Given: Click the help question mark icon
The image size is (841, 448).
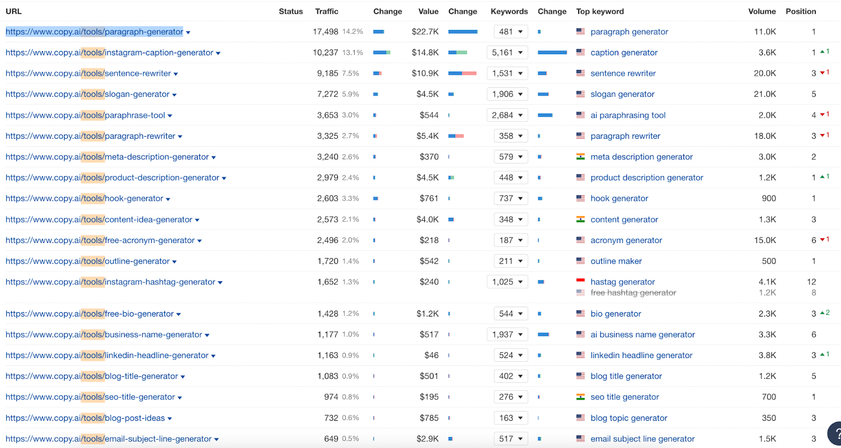Looking at the screenshot, I should coord(836,434).
